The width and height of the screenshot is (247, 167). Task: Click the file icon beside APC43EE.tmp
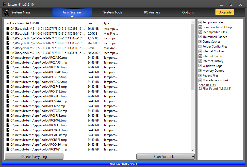coord(8,96)
